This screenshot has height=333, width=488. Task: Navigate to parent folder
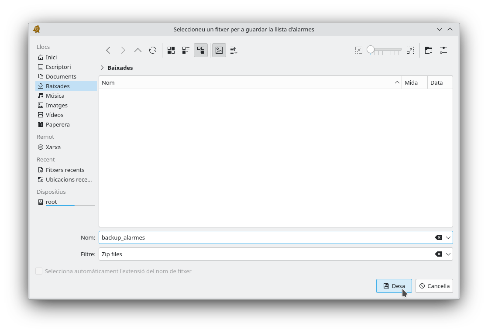(138, 50)
